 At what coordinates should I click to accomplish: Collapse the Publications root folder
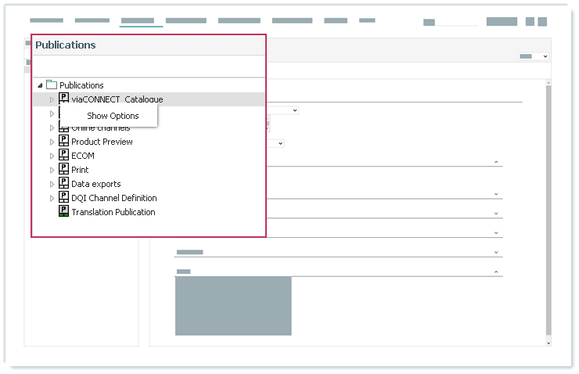[40, 85]
